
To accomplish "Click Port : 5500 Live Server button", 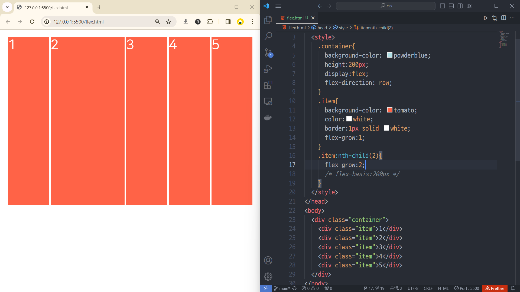I will click(x=467, y=288).
